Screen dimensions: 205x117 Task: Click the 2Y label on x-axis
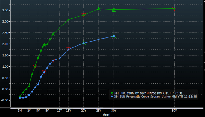[x=29, y=111]
